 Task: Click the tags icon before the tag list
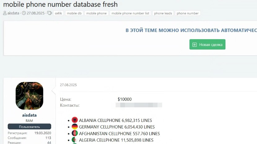click(x=50, y=13)
